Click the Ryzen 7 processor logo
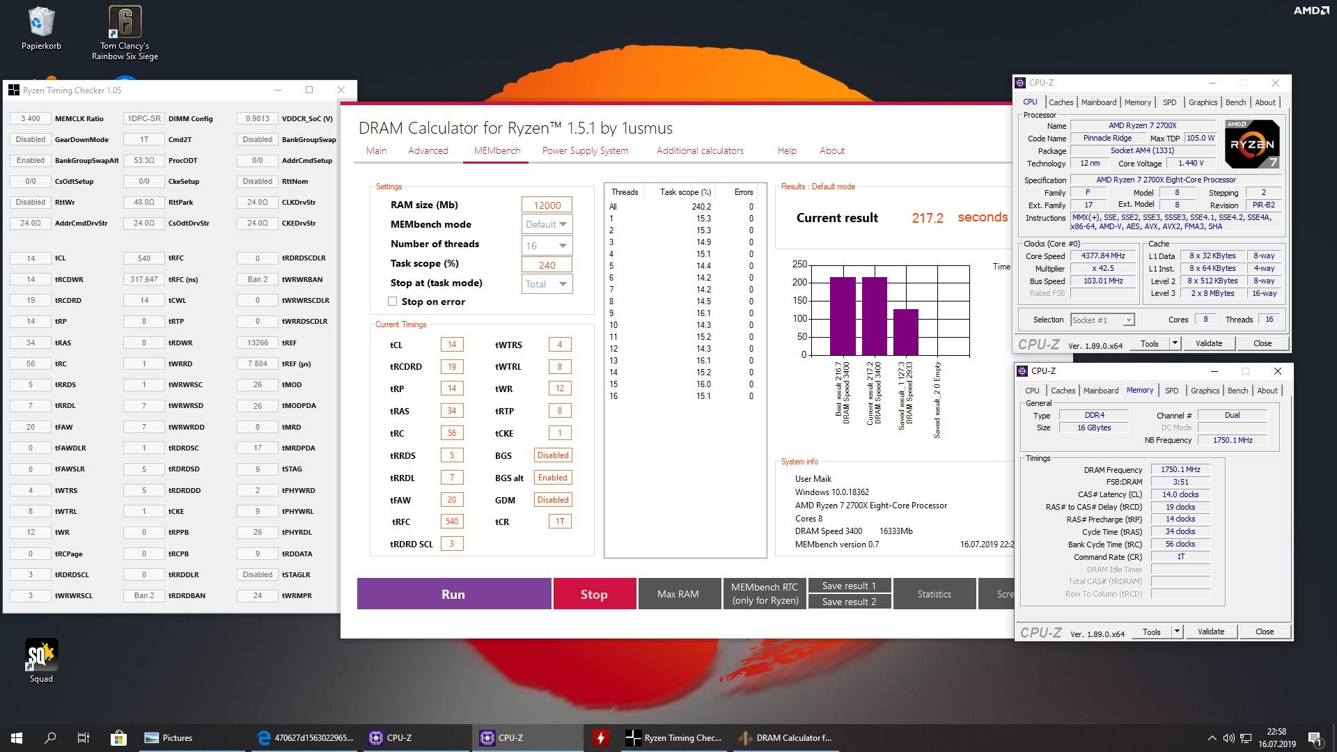This screenshot has width=1337, height=752. tap(1251, 143)
